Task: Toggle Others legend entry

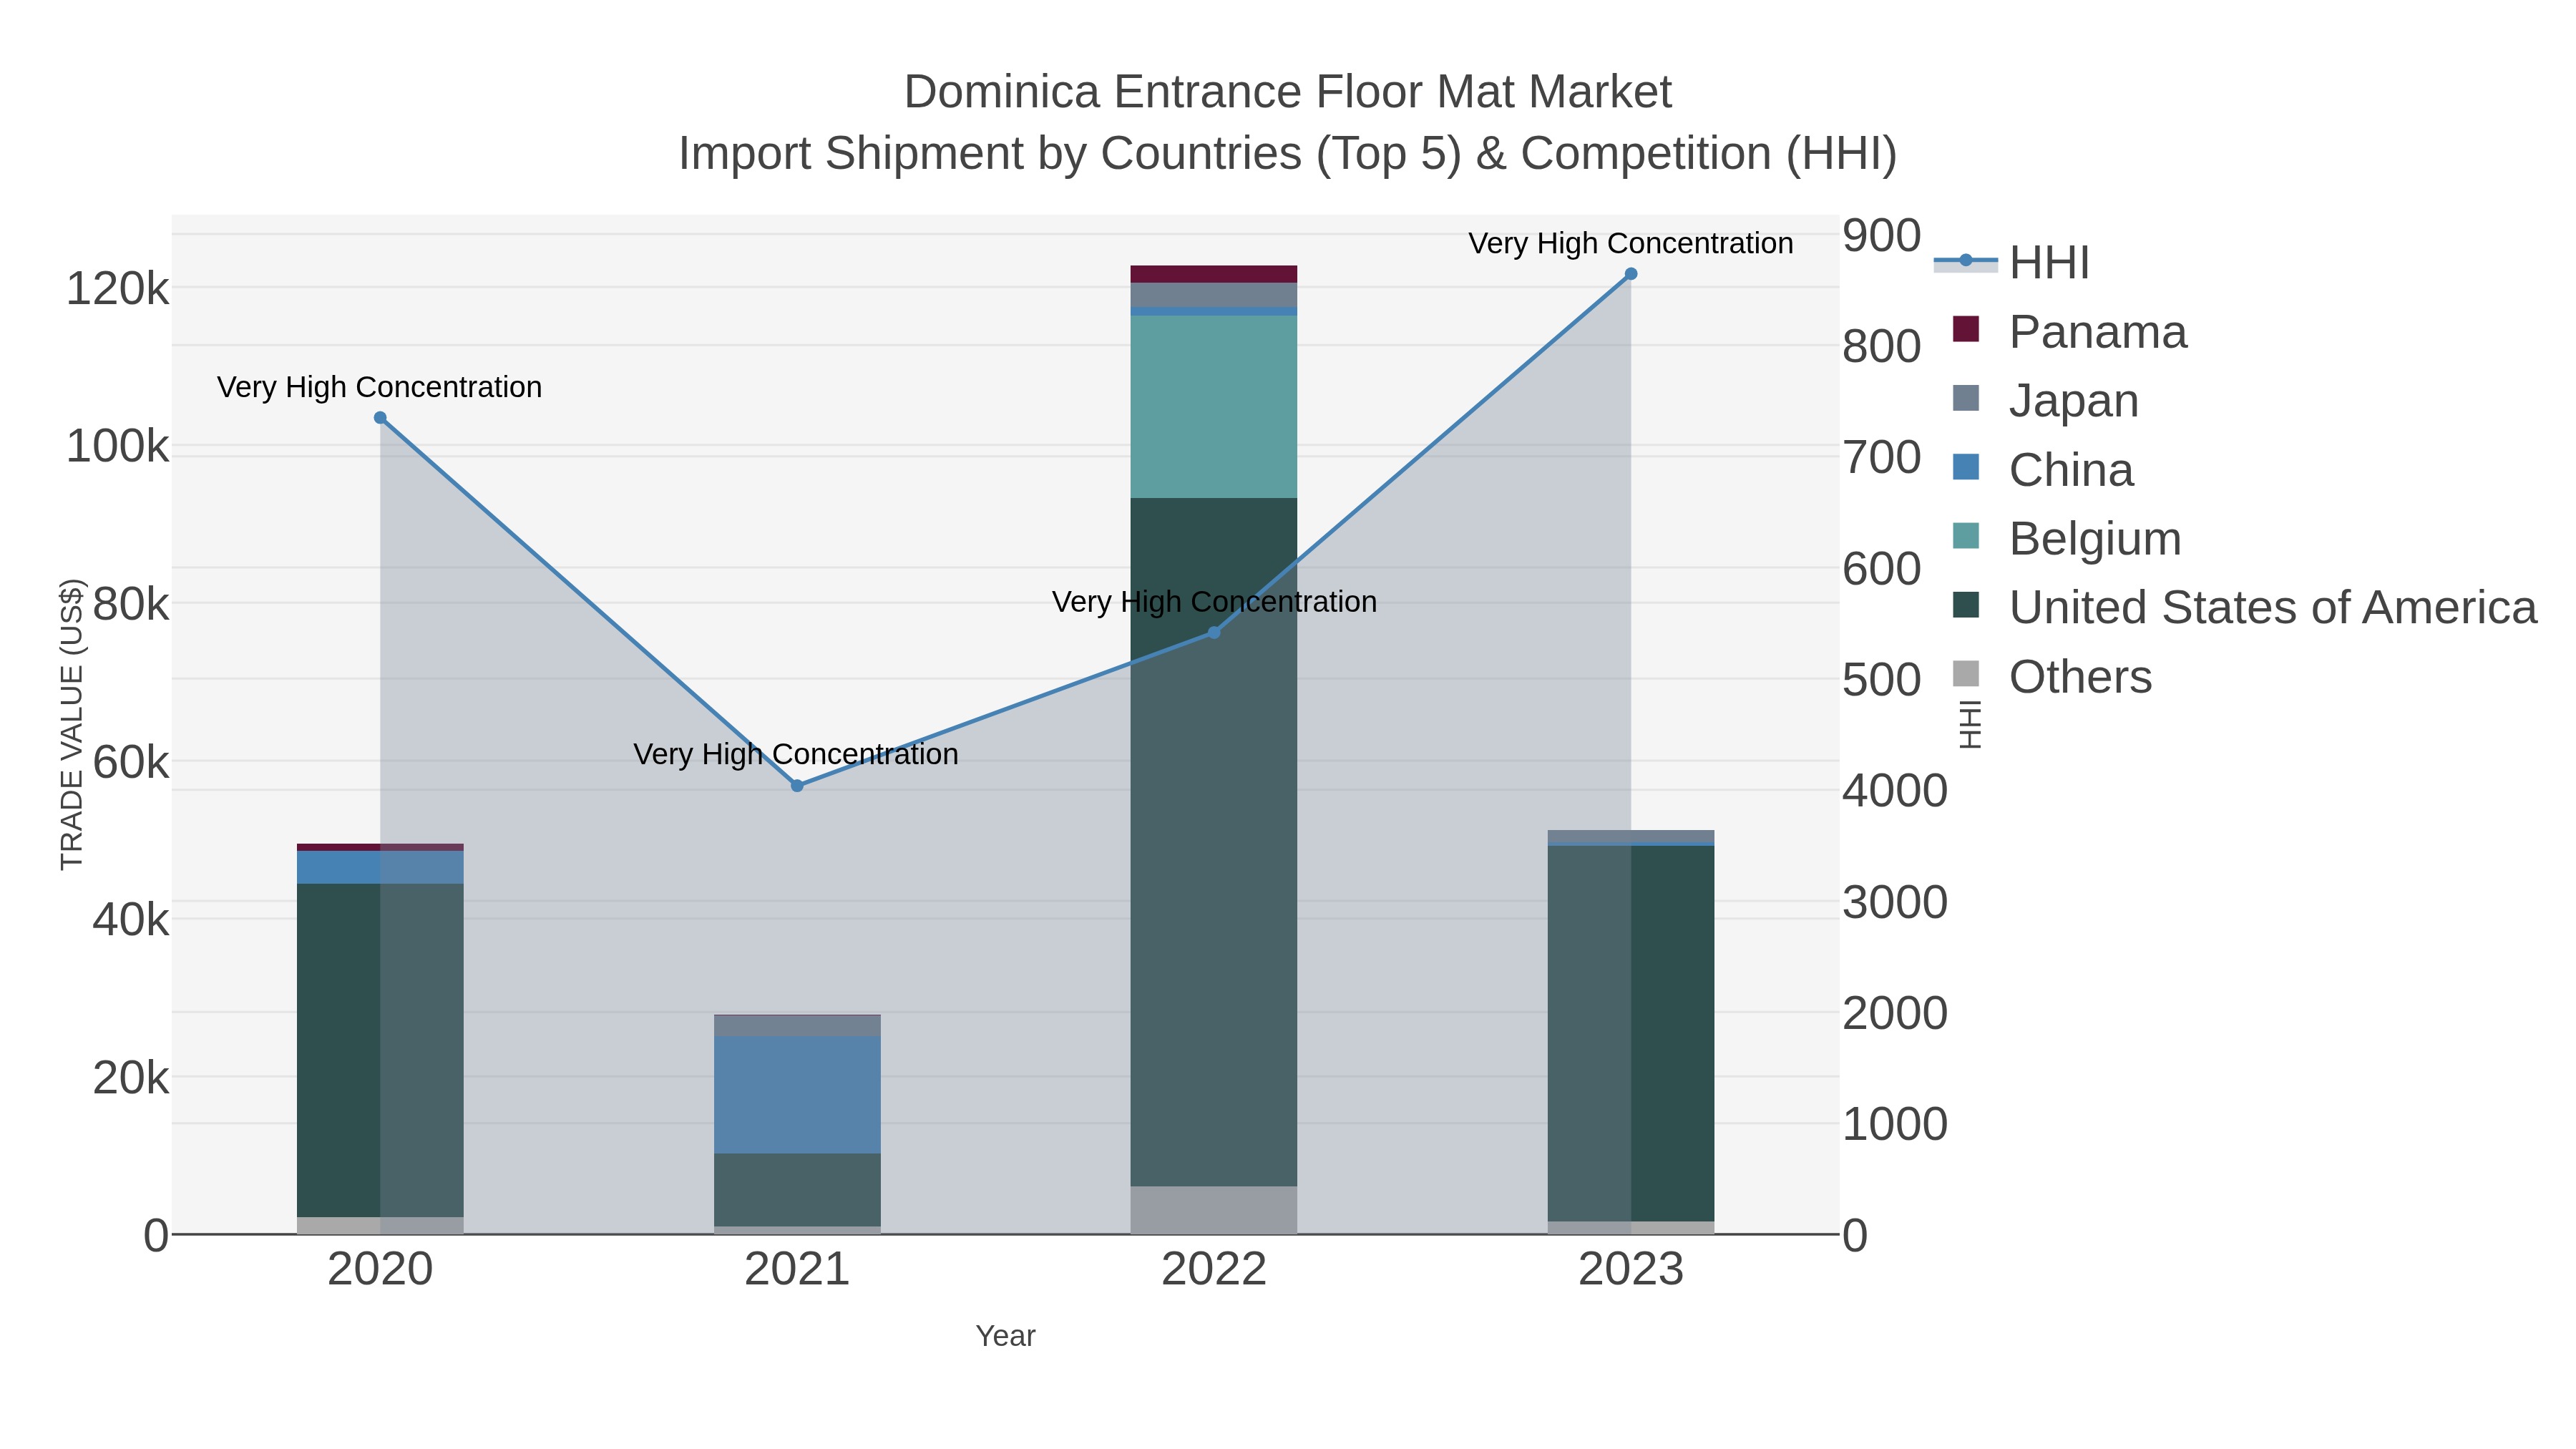Action: click(2052, 677)
